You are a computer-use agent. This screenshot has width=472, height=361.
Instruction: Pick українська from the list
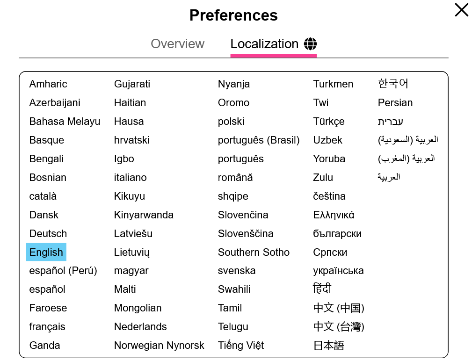pyautogui.click(x=338, y=271)
